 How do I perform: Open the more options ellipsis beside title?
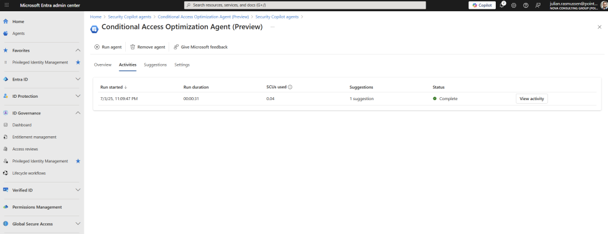273,27
